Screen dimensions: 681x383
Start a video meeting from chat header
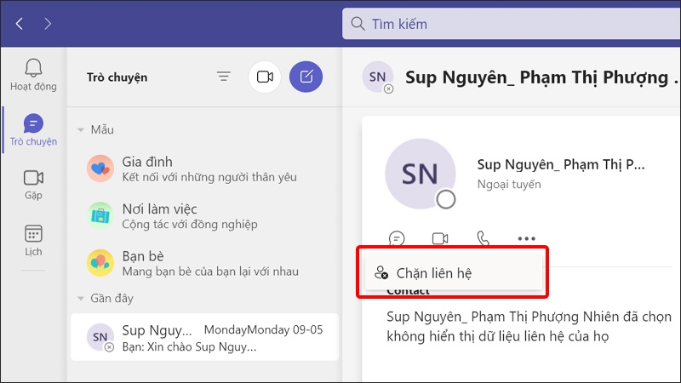[265, 77]
